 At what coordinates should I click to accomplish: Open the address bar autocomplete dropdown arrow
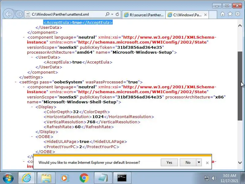click(112, 14)
